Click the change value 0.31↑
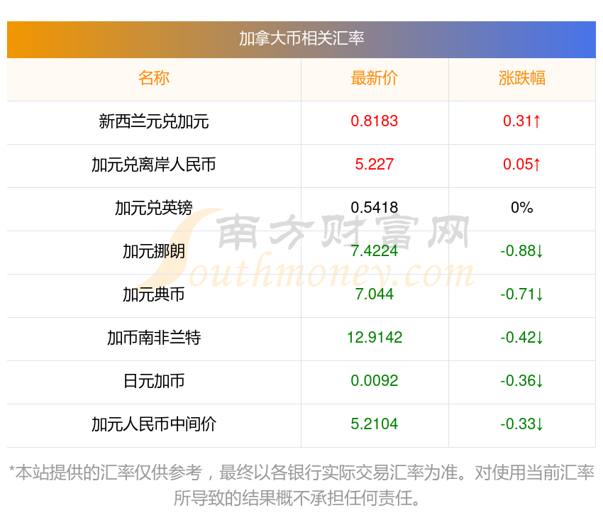The width and height of the screenshot is (603, 520). click(x=522, y=121)
